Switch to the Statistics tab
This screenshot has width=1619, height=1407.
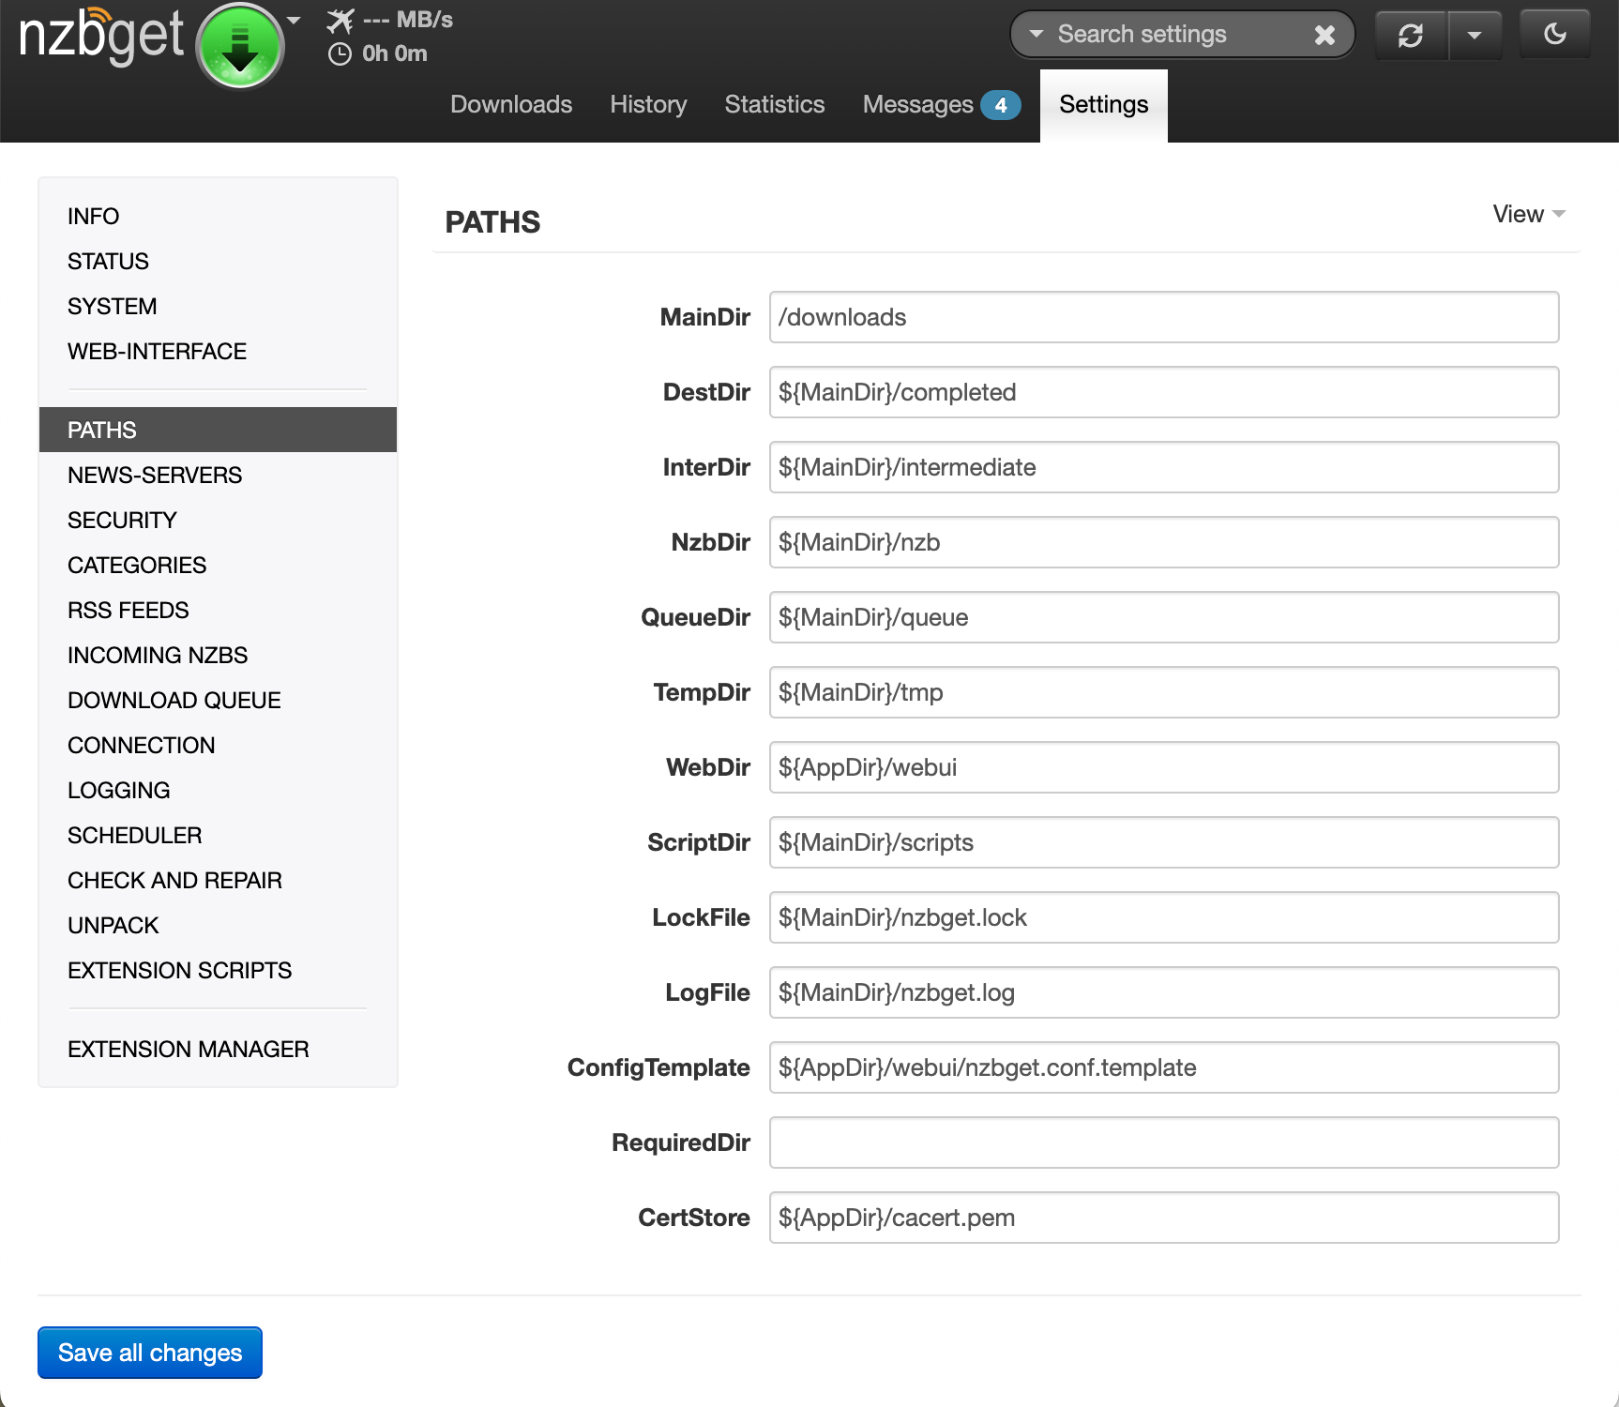(775, 104)
